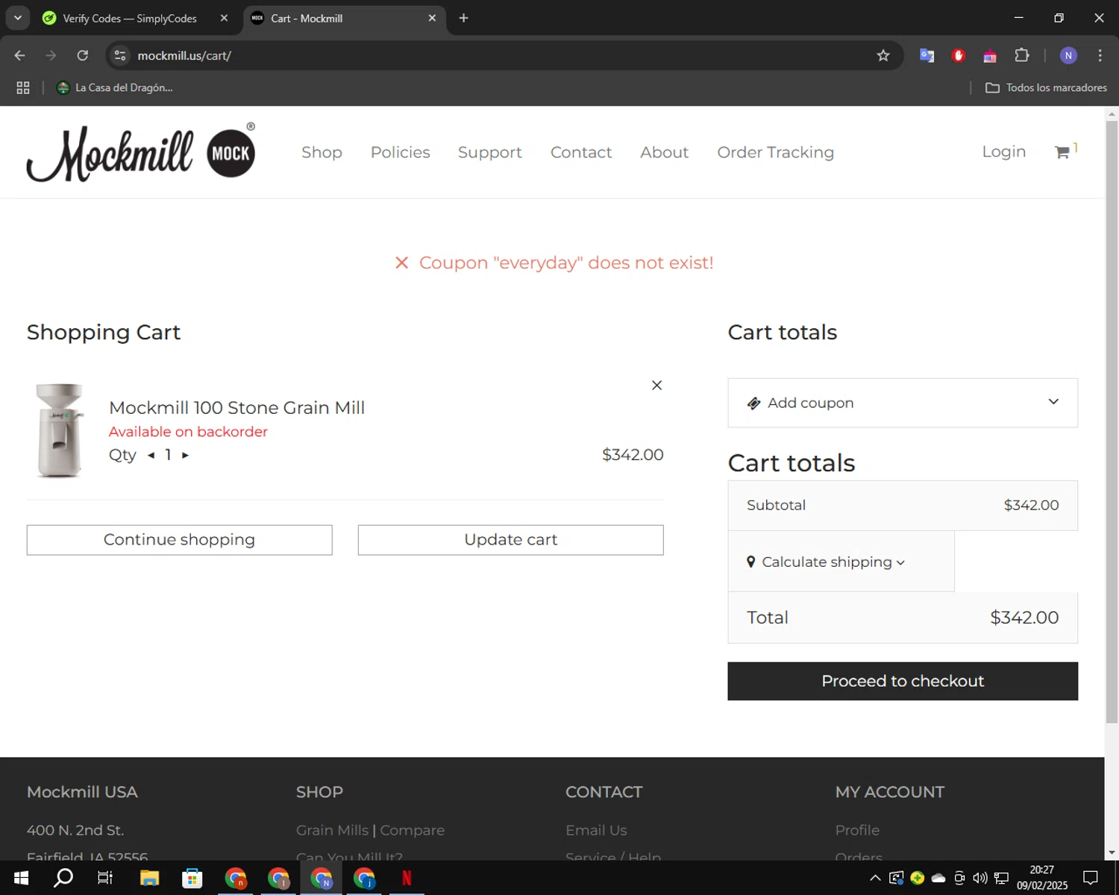Increase quantity with the right arrow
The width and height of the screenshot is (1119, 895).
tap(185, 455)
